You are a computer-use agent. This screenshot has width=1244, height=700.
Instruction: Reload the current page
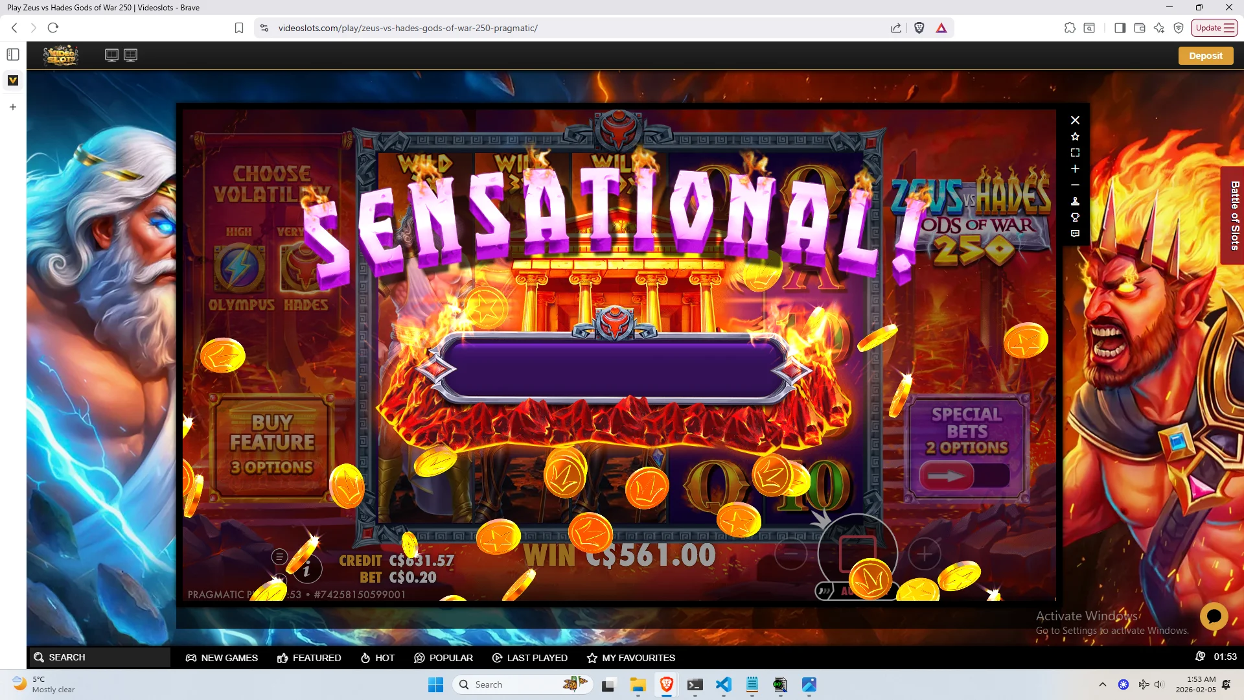coord(53,28)
